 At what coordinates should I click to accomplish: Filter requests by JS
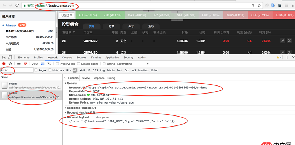[89, 70]
